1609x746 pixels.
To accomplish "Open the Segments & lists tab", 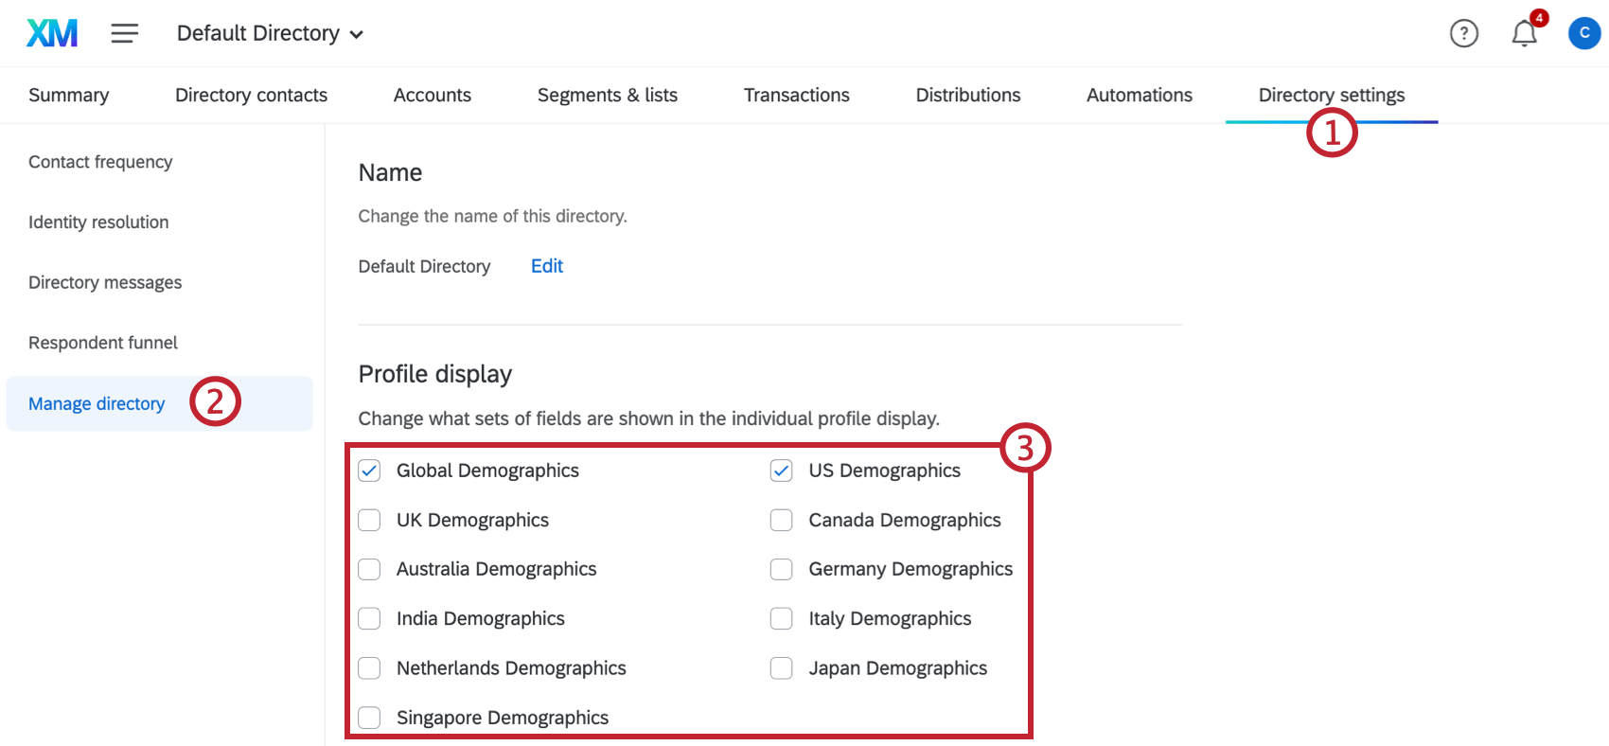I will 607,95.
